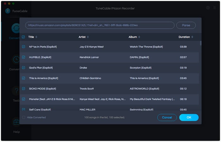Select DAMN. [Explicit] album cell

(x=139, y=57)
